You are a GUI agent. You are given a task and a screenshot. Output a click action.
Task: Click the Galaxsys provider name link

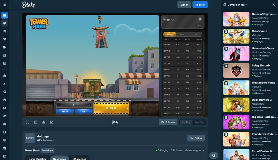(x=43, y=136)
